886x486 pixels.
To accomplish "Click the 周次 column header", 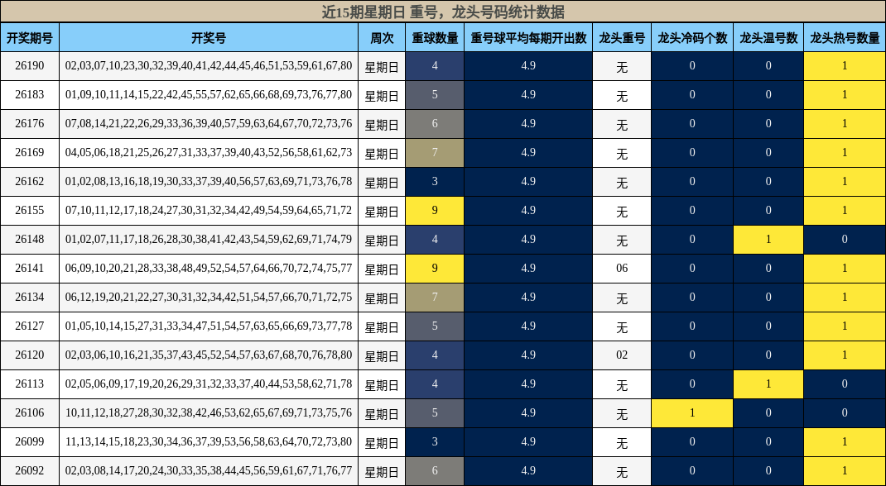I will [382, 37].
